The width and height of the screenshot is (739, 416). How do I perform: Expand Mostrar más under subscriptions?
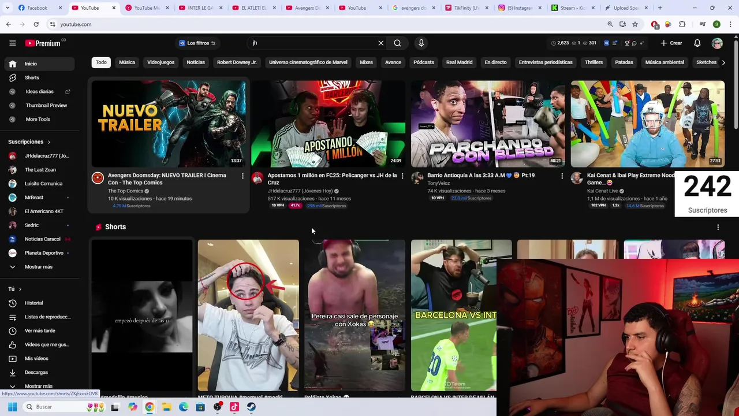point(39,267)
